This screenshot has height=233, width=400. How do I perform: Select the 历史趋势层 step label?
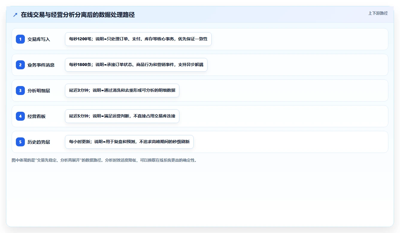click(x=39, y=142)
